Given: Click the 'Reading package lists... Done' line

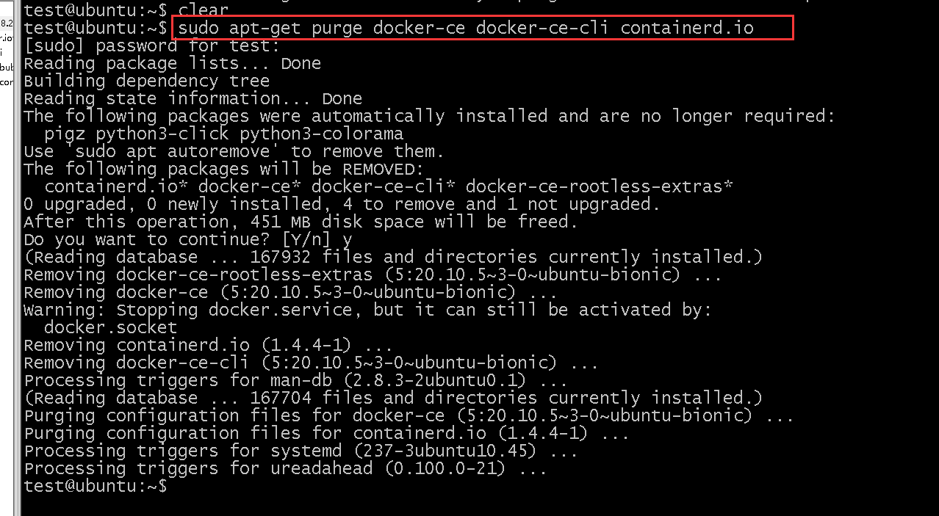Looking at the screenshot, I should (172, 63).
